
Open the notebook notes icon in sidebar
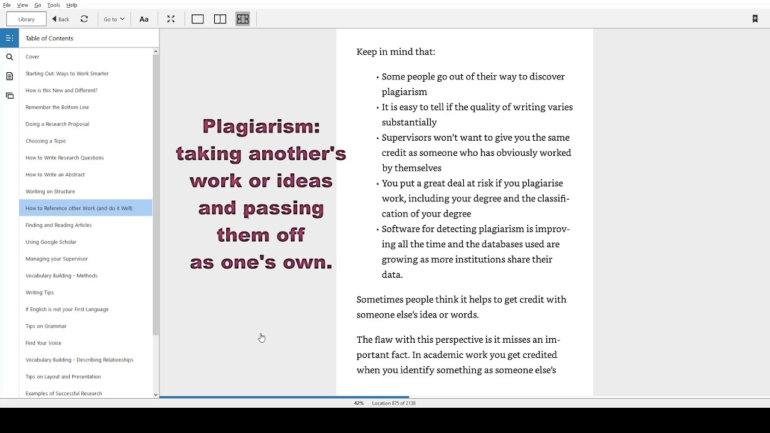tap(10, 76)
